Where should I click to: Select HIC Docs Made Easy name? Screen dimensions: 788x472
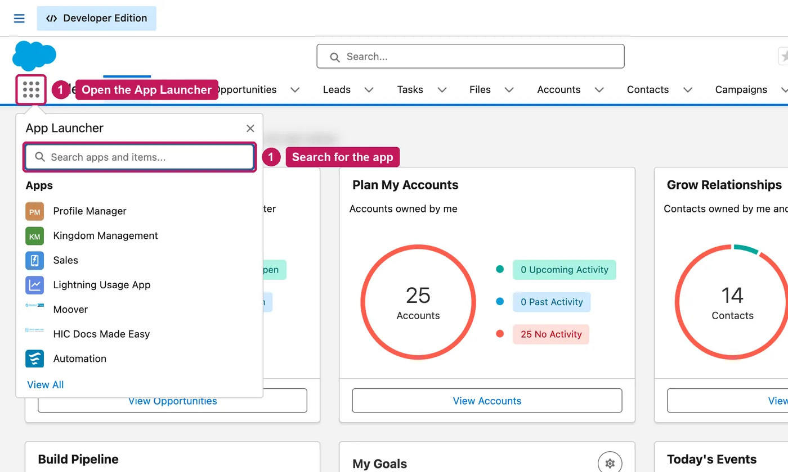tap(102, 334)
